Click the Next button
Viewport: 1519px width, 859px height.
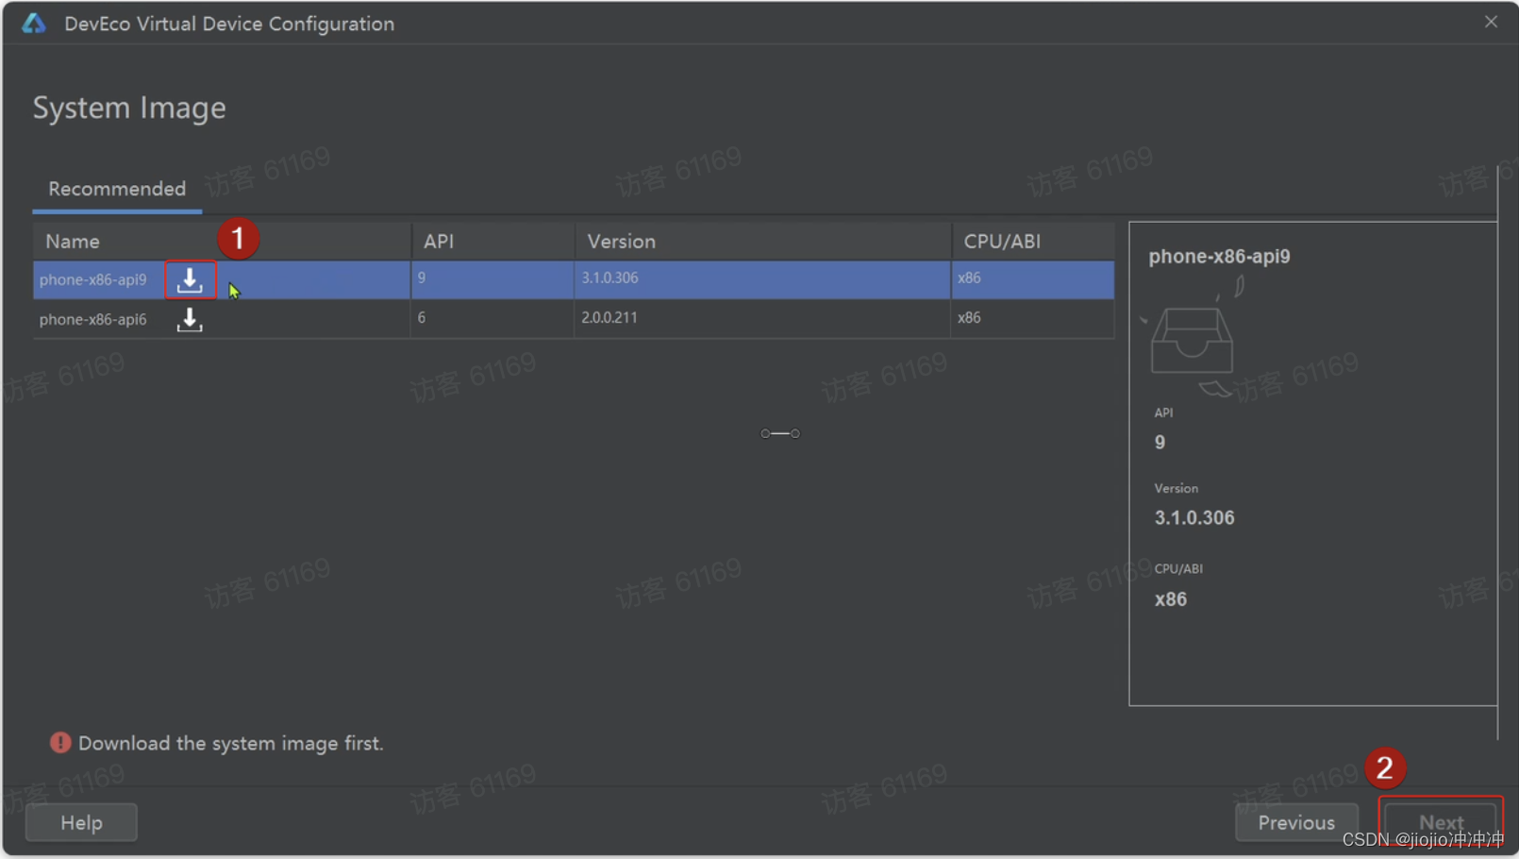pyautogui.click(x=1441, y=822)
